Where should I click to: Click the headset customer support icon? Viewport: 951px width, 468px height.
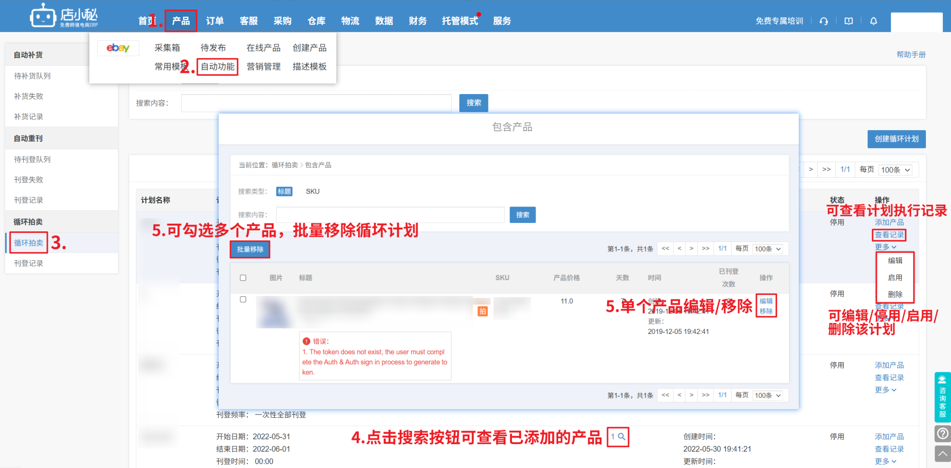click(824, 21)
